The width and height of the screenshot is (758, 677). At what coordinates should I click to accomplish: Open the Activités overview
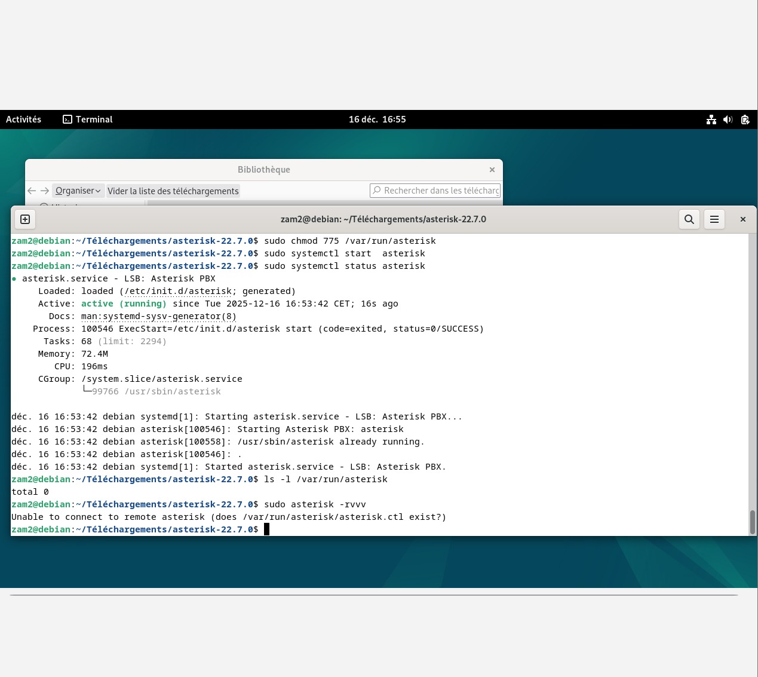(24, 120)
